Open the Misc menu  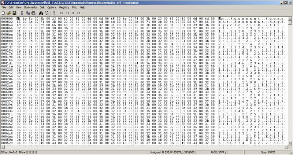[x=74, y=7]
